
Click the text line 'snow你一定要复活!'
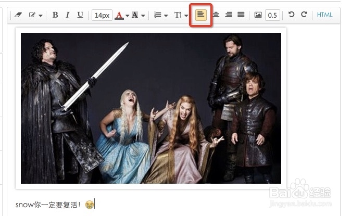pos(48,205)
